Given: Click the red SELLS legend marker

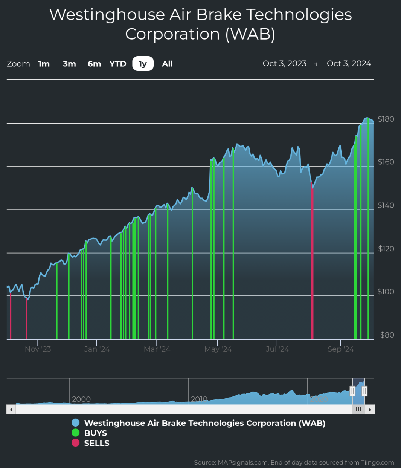Looking at the screenshot, I should (x=76, y=443).
